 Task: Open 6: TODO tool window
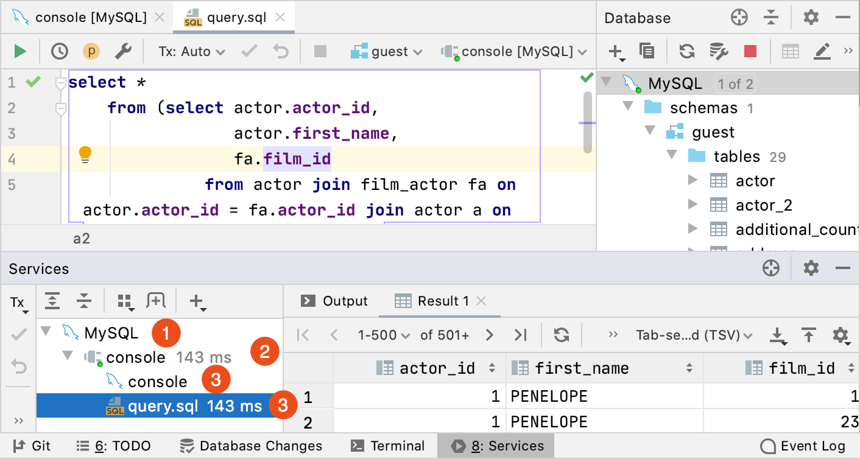[x=113, y=446]
